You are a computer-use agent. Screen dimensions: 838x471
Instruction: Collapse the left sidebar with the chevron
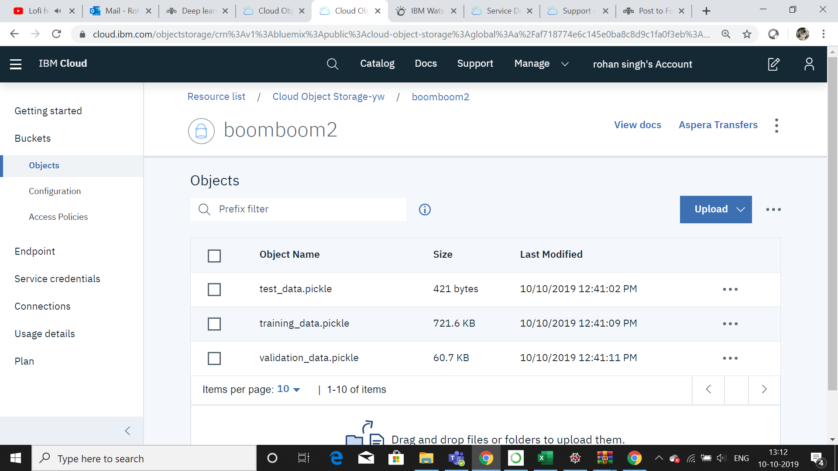pyautogui.click(x=127, y=431)
